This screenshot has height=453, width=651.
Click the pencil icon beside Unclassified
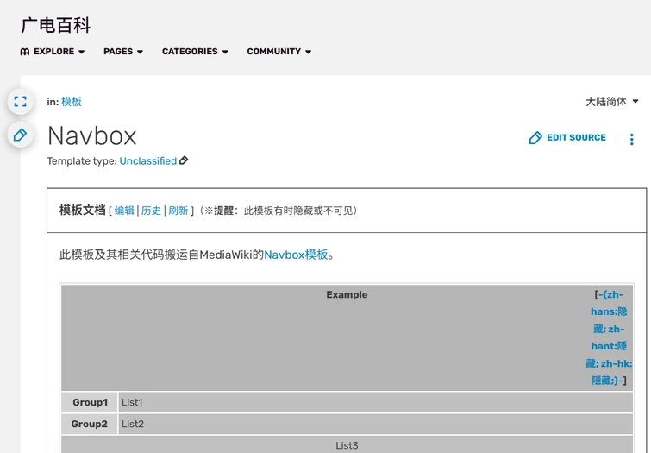pos(184,160)
